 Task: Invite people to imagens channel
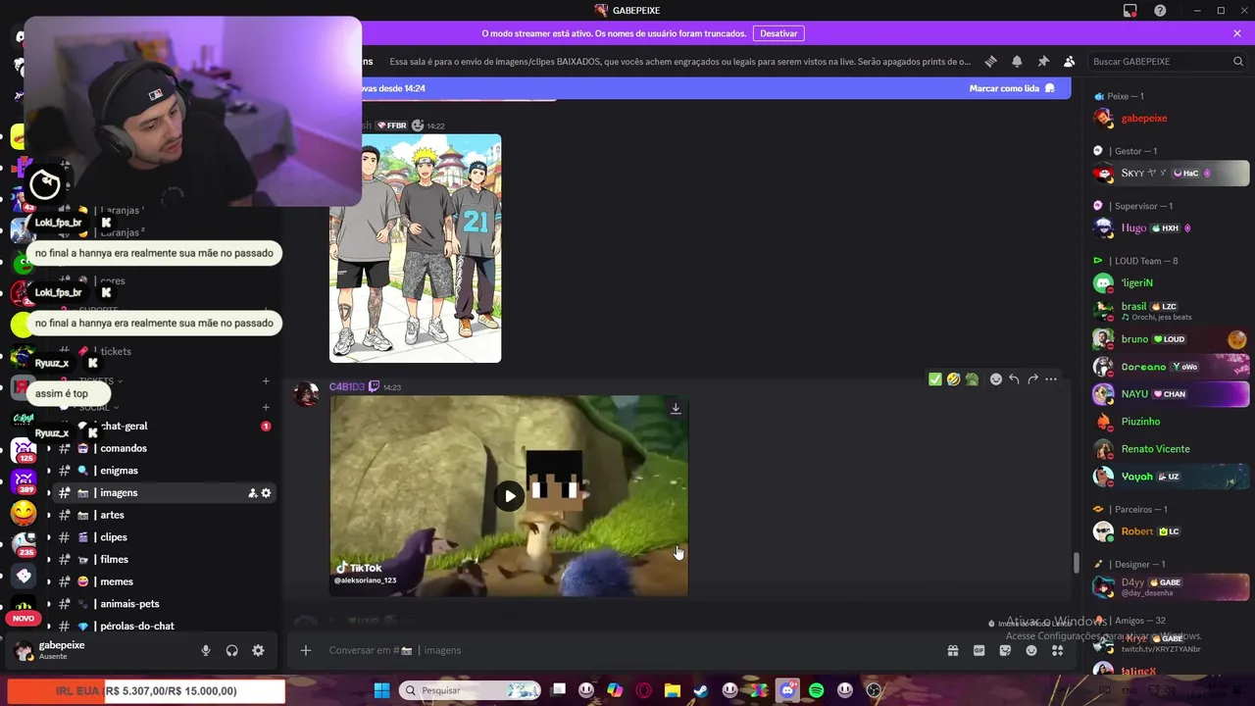[252, 493]
